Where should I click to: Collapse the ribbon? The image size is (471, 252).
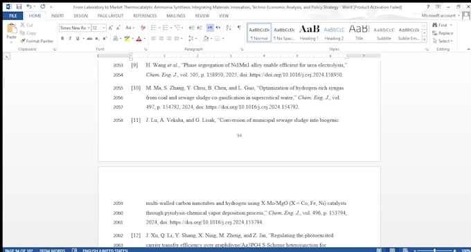tap(468, 49)
